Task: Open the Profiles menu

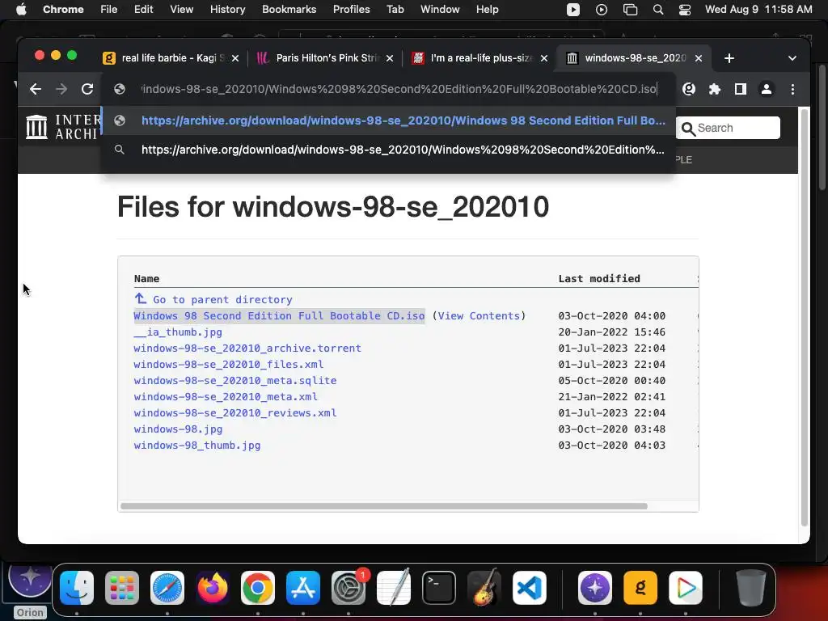Action: (x=351, y=10)
